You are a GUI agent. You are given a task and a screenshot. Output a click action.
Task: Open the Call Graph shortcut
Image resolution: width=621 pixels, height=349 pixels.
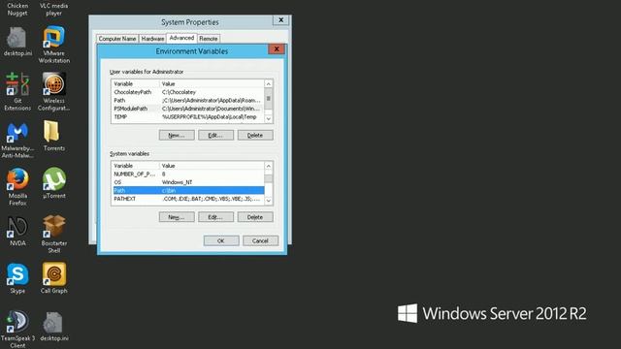pos(54,278)
